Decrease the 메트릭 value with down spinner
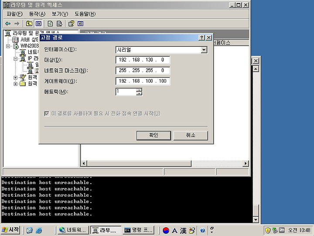314x236 pixels. click(x=139, y=94)
